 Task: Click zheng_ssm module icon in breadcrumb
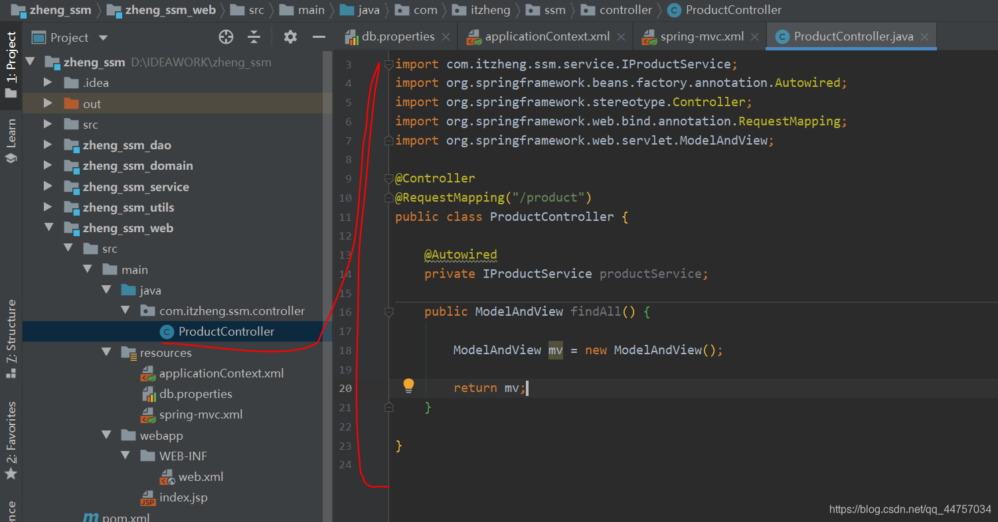(x=19, y=10)
